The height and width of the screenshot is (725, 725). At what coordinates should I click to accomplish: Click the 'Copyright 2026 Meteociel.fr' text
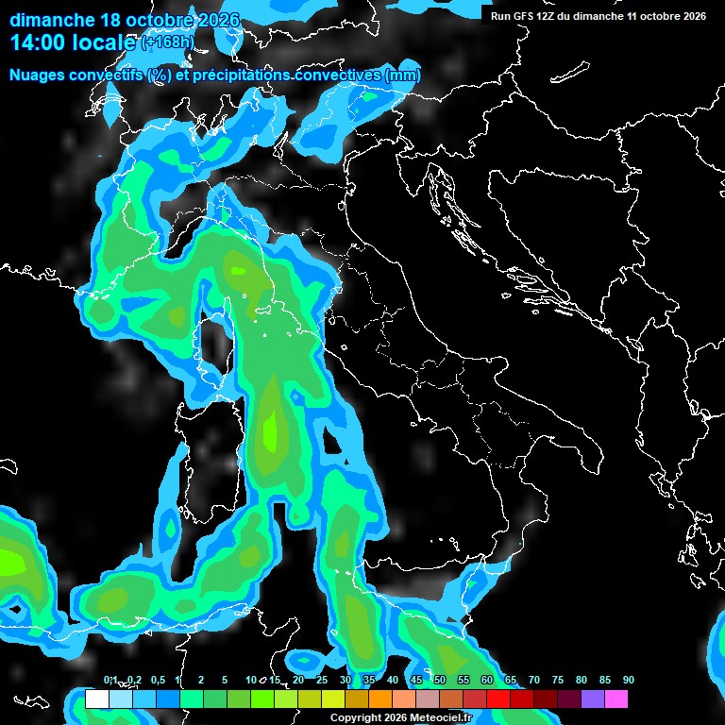401,717
